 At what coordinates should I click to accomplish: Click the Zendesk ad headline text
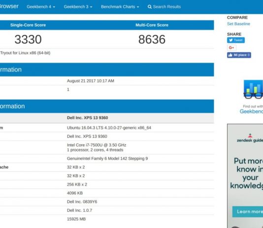247,173
